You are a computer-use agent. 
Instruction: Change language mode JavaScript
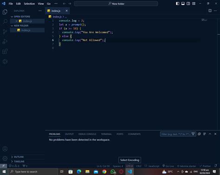click(154, 166)
